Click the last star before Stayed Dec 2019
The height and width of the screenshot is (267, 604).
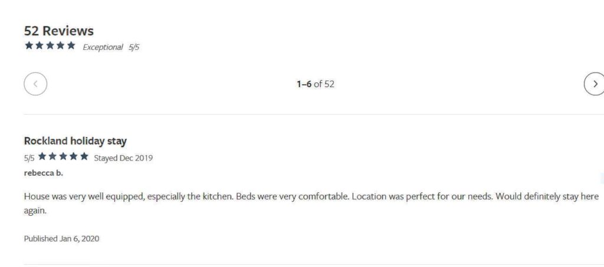click(x=84, y=156)
